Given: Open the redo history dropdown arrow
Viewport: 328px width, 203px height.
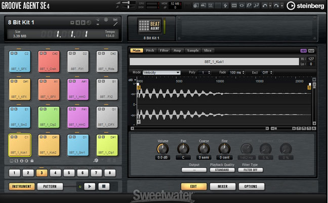Looking at the screenshot, I should click(282, 6).
